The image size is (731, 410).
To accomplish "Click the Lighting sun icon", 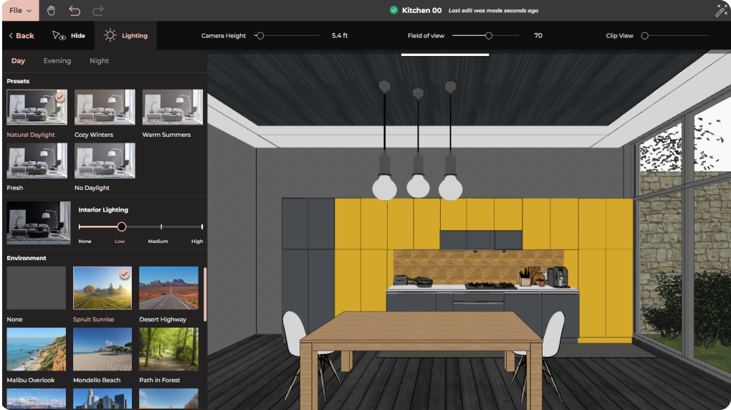I will [110, 35].
